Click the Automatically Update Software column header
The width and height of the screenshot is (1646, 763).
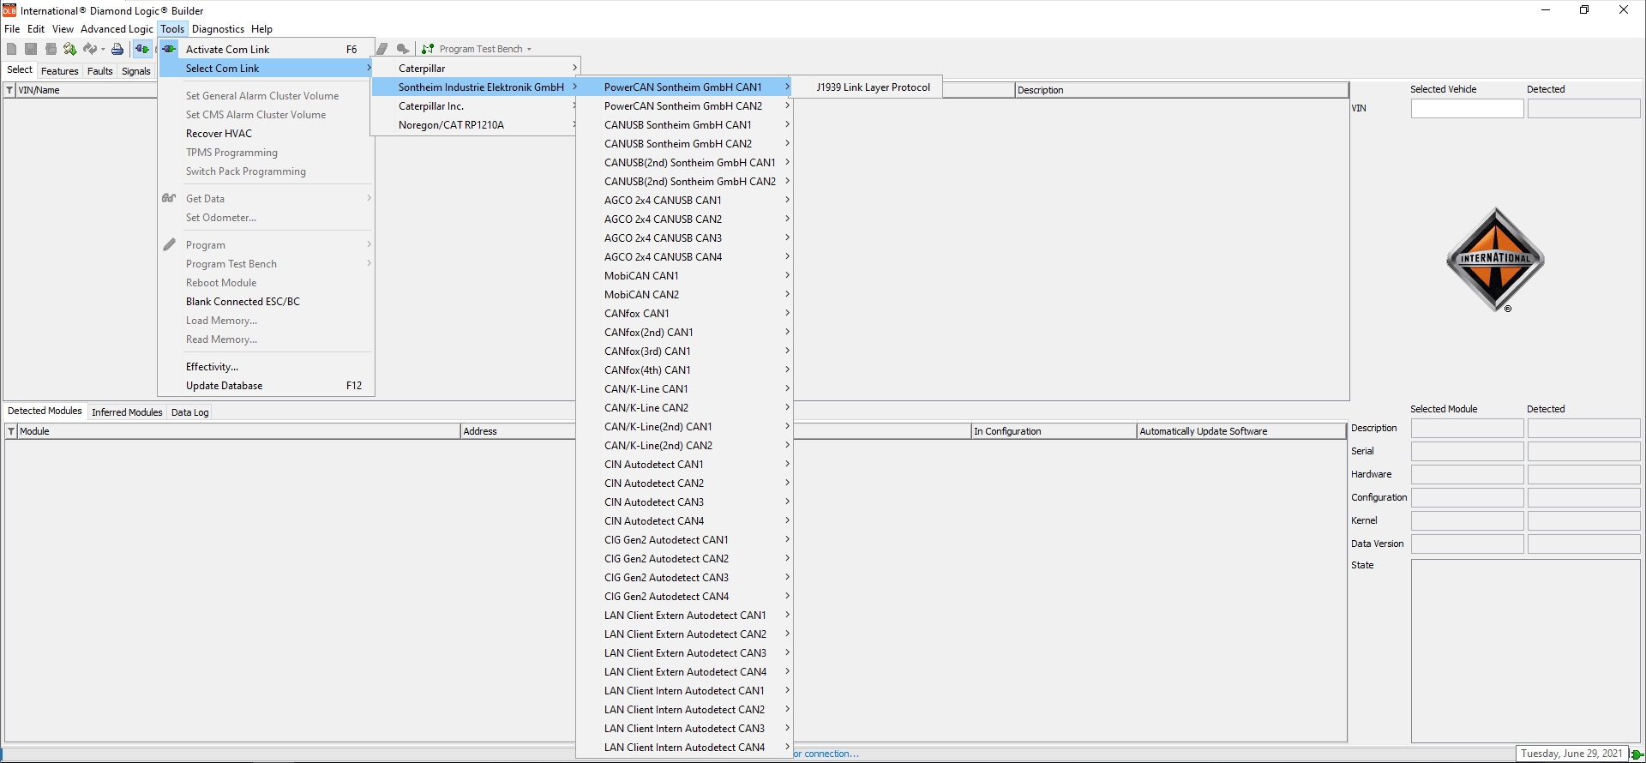[1241, 431]
